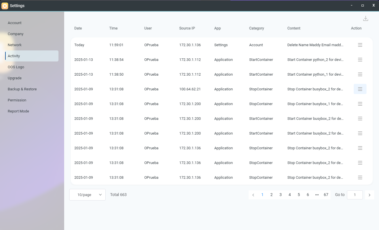Open action menu for busybox_1 StopContainer row
Screen dimensions: 379x230
pyautogui.click(x=360, y=104)
